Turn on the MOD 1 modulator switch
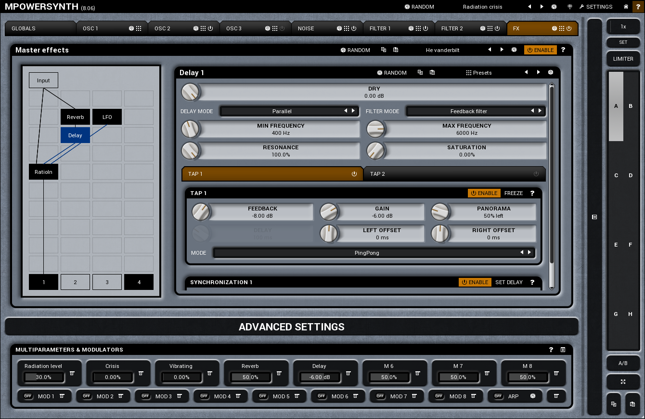 tap(27, 396)
